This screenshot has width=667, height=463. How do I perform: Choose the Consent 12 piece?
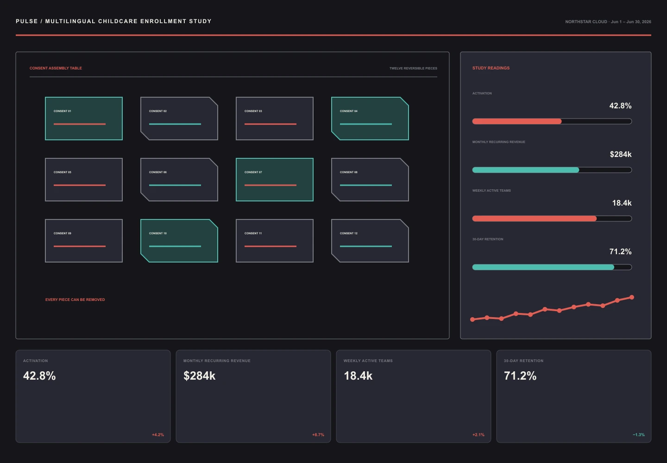(x=370, y=241)
